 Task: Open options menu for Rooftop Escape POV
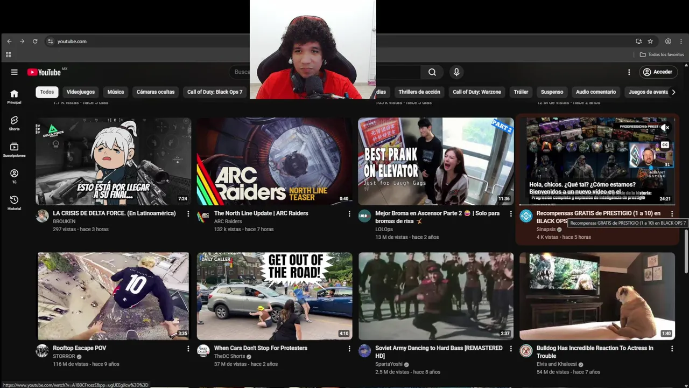[x=188, y=349]
